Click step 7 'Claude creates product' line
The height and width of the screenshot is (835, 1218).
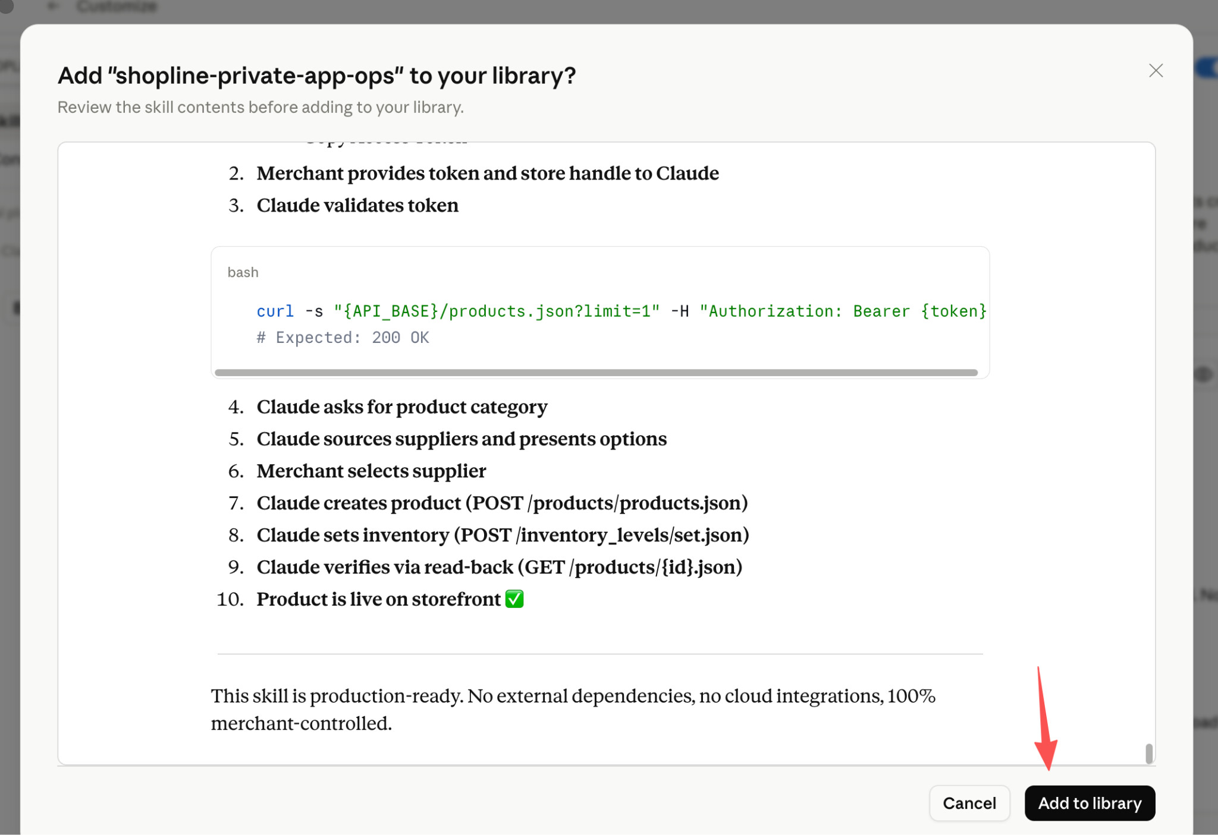(x=502, y=503)
